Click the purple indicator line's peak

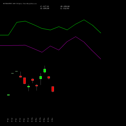76,37
